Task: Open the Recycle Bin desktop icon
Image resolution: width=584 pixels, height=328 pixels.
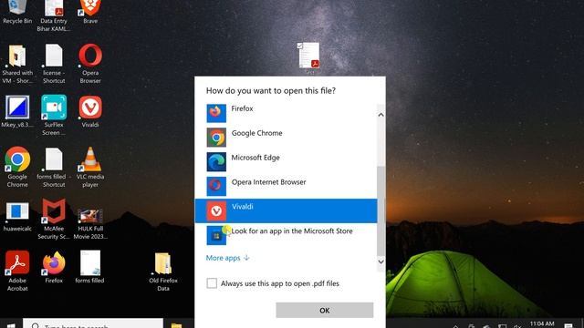Action: click(x=17, y=12)
